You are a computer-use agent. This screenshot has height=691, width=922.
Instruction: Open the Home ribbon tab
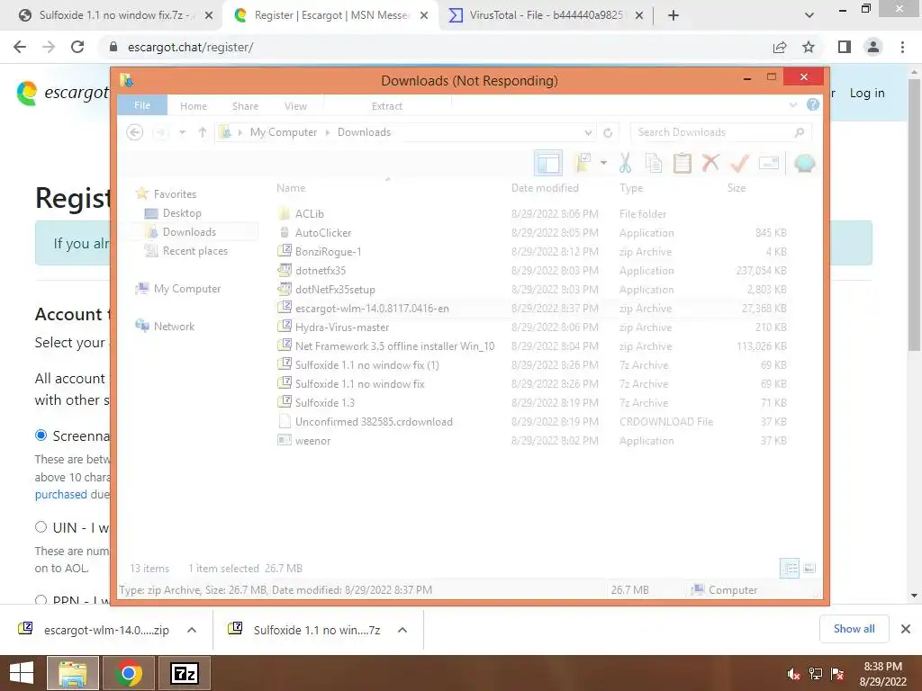point(194,106)
